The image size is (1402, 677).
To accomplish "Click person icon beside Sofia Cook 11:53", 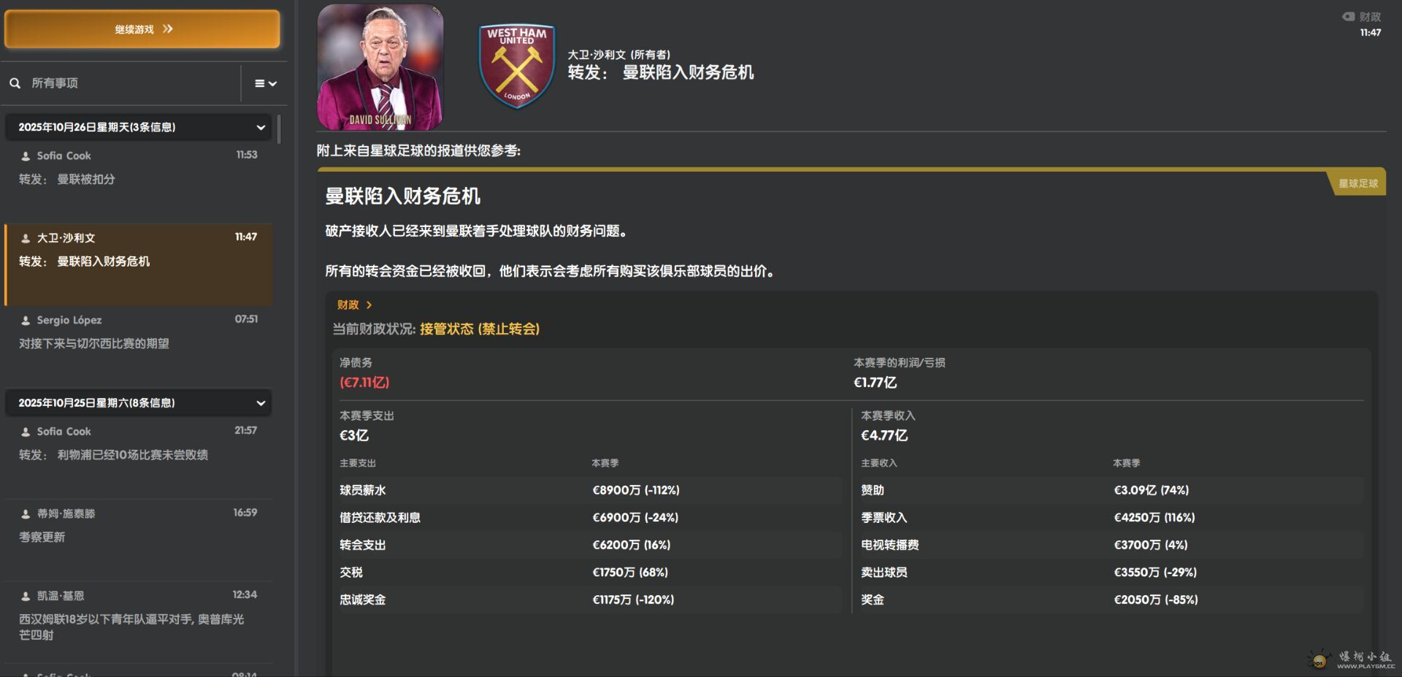I will pos(26,156).
